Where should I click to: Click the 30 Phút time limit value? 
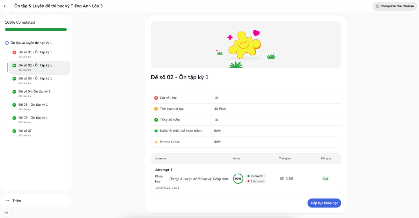(x=220, y=109)
